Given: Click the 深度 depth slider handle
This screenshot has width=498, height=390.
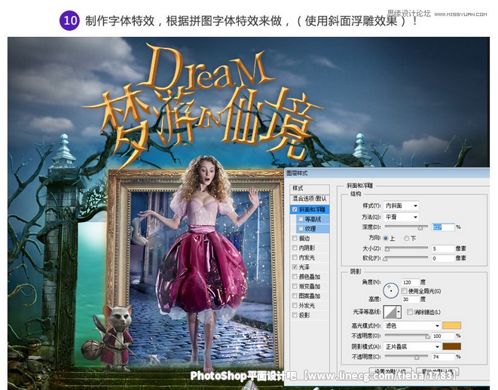Looking at the screenshot, I should tap(420, 227).
